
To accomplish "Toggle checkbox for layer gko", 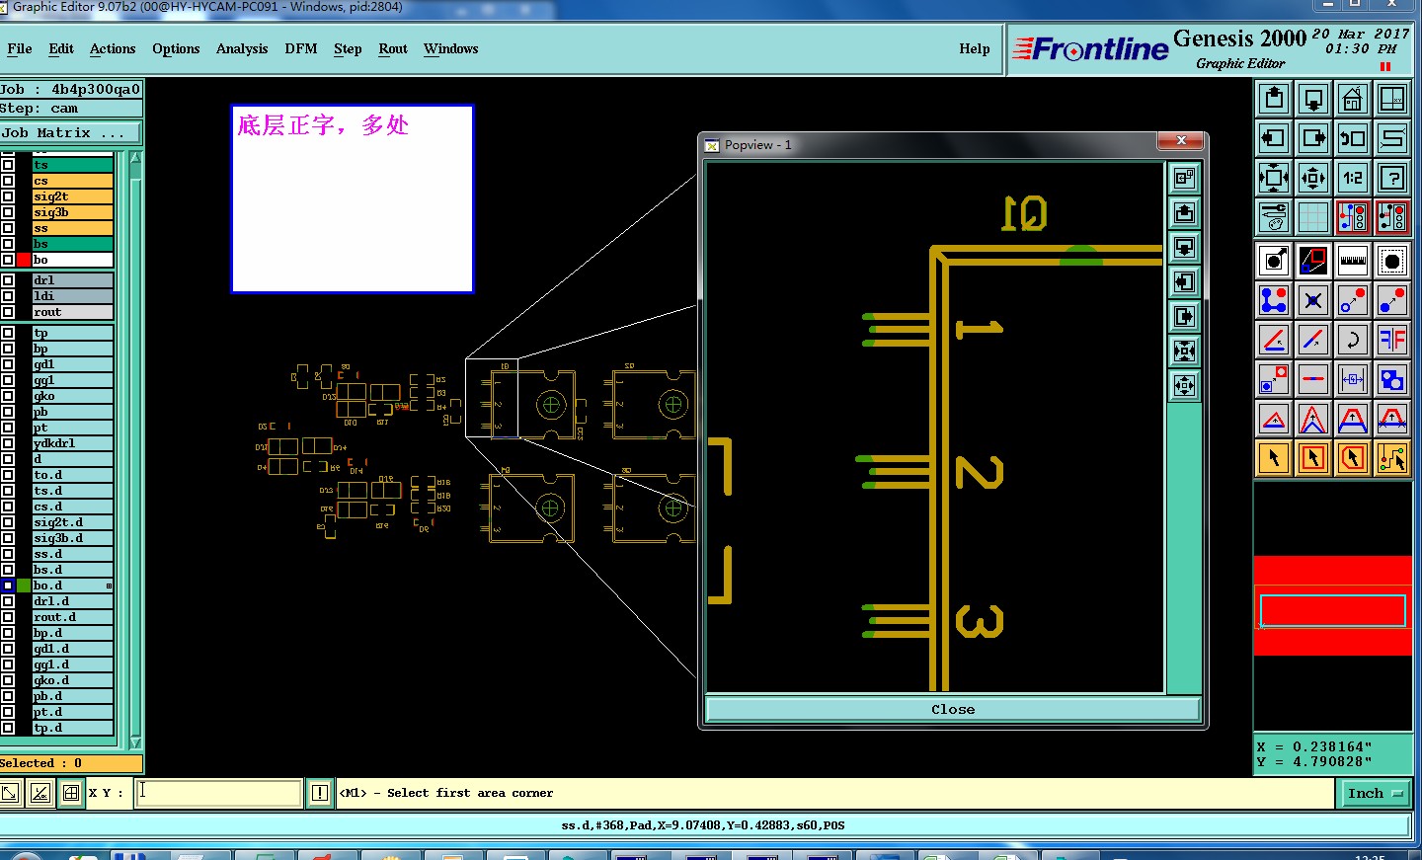I will click(8, 396).
